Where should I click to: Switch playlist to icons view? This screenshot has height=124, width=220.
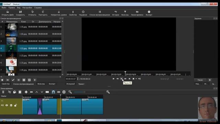[x=29, y=80]
